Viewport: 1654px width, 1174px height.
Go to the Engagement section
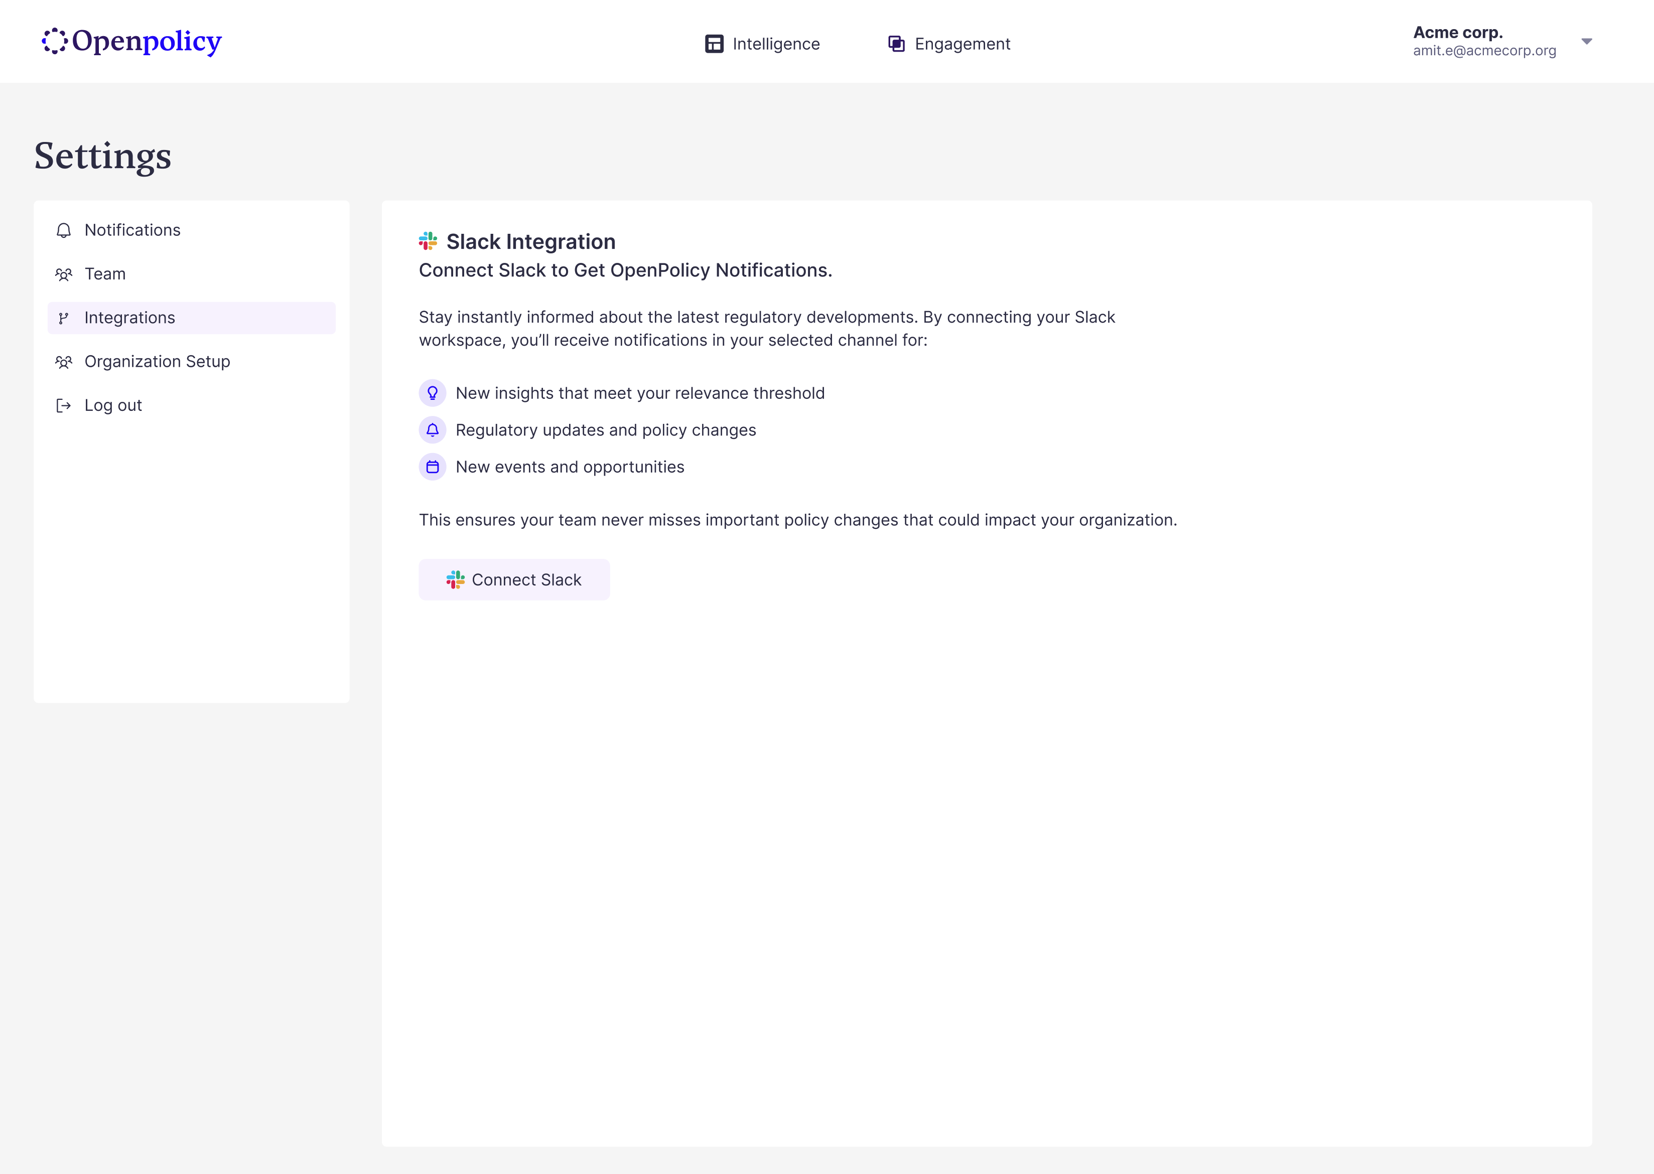tap(961, 44)
